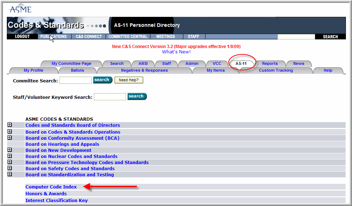352x206 pixels.
Task: Click the Need Help? button
Action: [x=129, y=80]
